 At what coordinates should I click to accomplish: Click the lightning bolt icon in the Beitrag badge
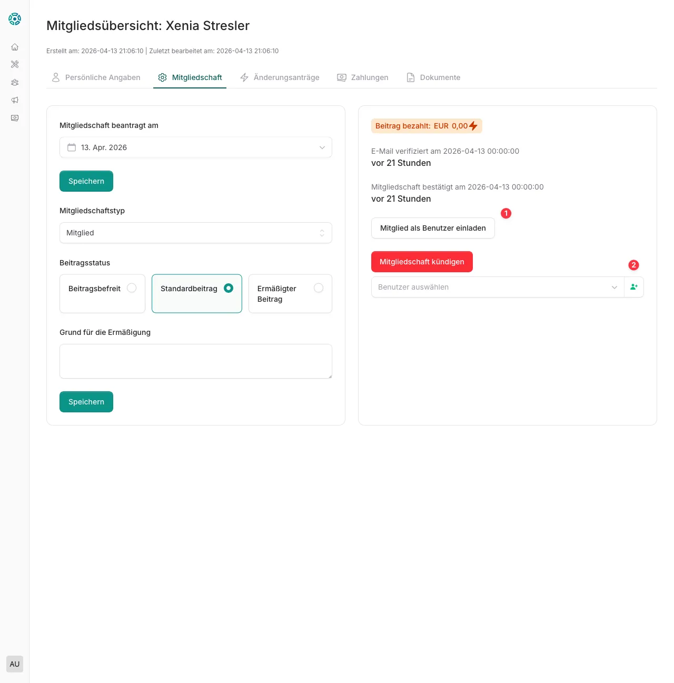(x=473, y=126)
